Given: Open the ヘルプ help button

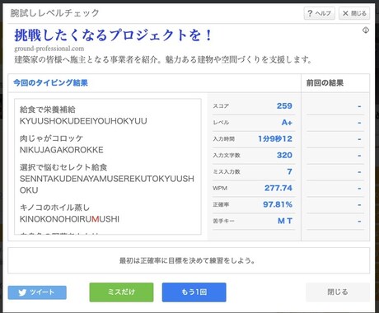Looking at the screenshot, I should (319, 13).
